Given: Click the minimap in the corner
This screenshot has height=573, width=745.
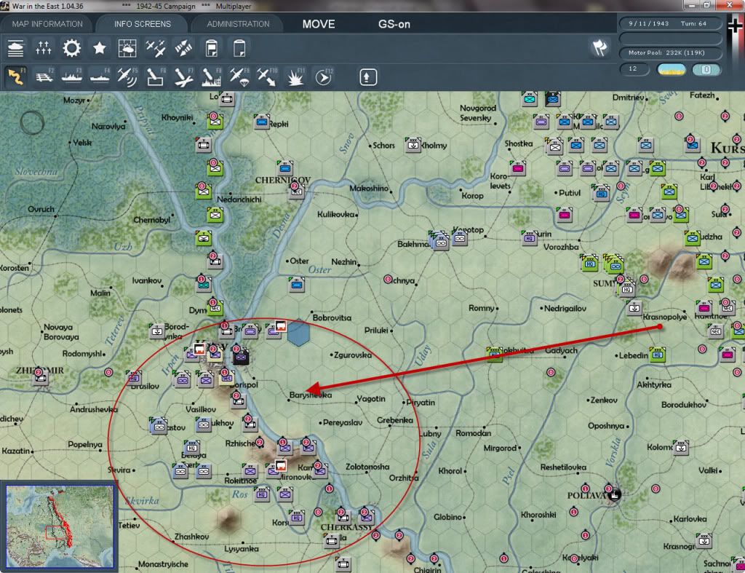Looking at the screenshot, I should coord(60,526).
